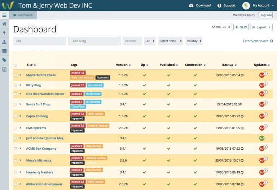Click MasterMinds Chess updates badge icon

(x=263, y=74)
